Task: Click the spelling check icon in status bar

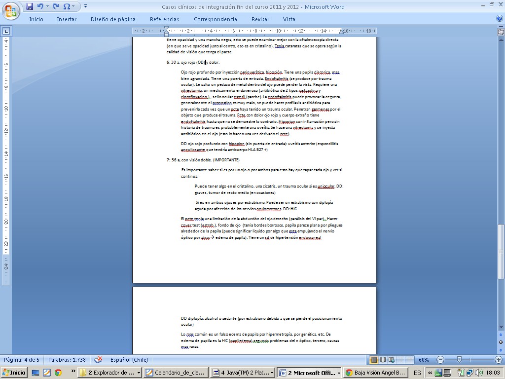Action: click(98, 360)
